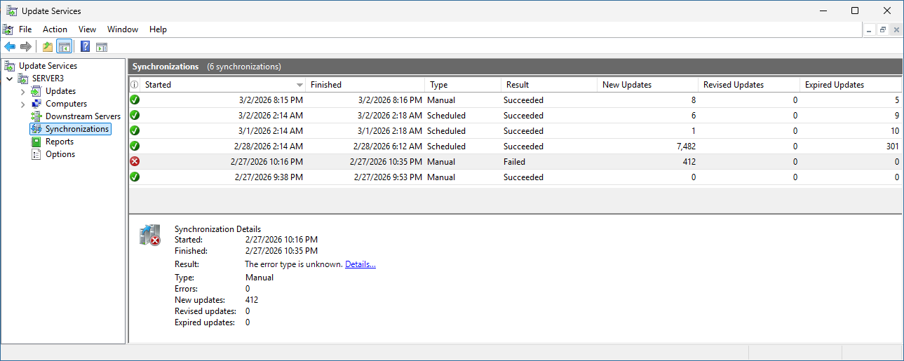
Task: Click the '412' new updates cell in list
Action: pos(689,162)
